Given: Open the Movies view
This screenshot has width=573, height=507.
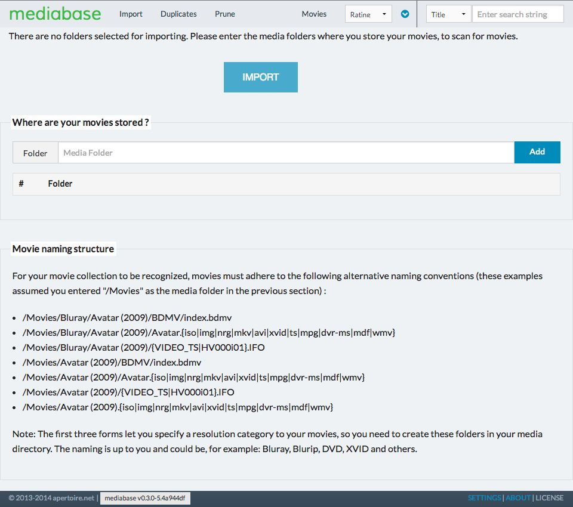Looking at the screenshot, I should [x=314, y=14].
